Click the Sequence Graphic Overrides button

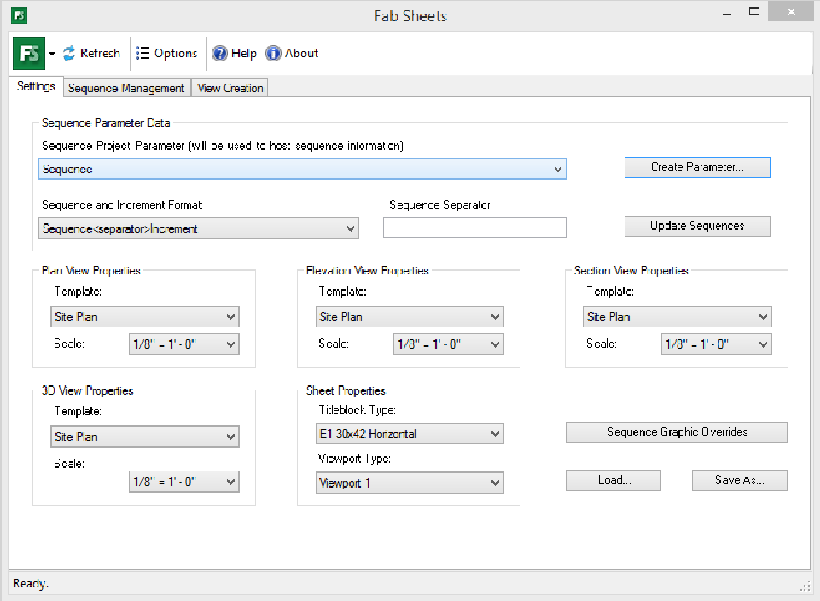[x=676, y=432]
